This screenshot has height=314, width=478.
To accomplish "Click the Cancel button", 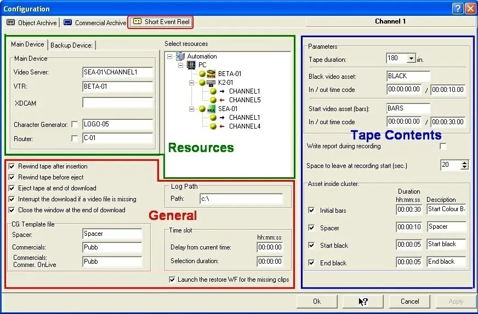I will [x=409, y=301].
